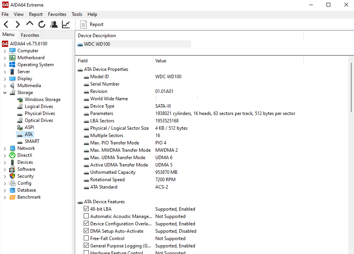Click the Benchmark orange icon in the tree

tap(12, 197)
